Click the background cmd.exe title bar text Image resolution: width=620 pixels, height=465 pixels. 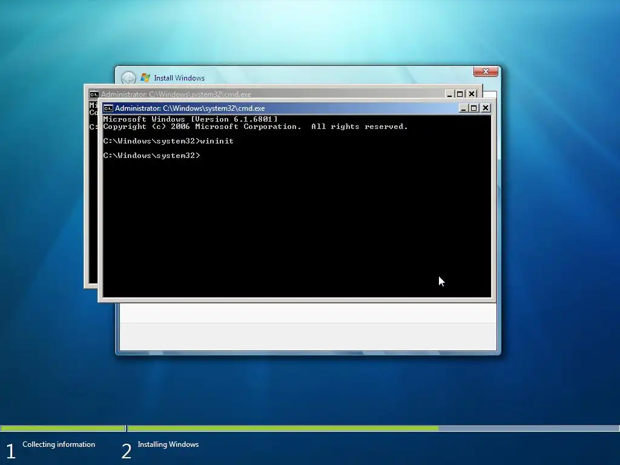pyautogui.click(x=176, y=94)
